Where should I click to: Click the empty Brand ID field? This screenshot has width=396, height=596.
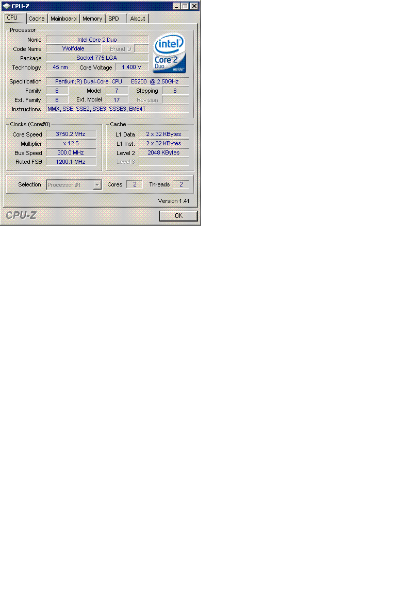click(x=141, y=48)
